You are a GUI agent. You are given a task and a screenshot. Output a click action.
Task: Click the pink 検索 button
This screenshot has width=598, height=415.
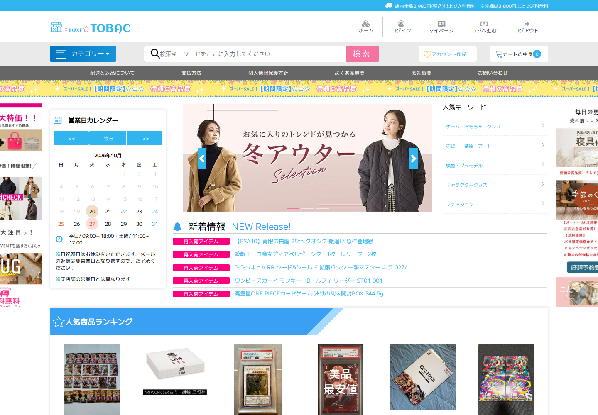(363, 54)
